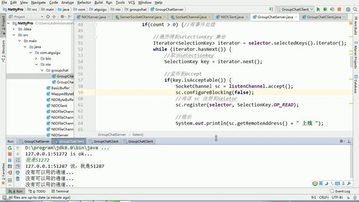Toggle Maven Projects tool window side tab

[356, 55]
